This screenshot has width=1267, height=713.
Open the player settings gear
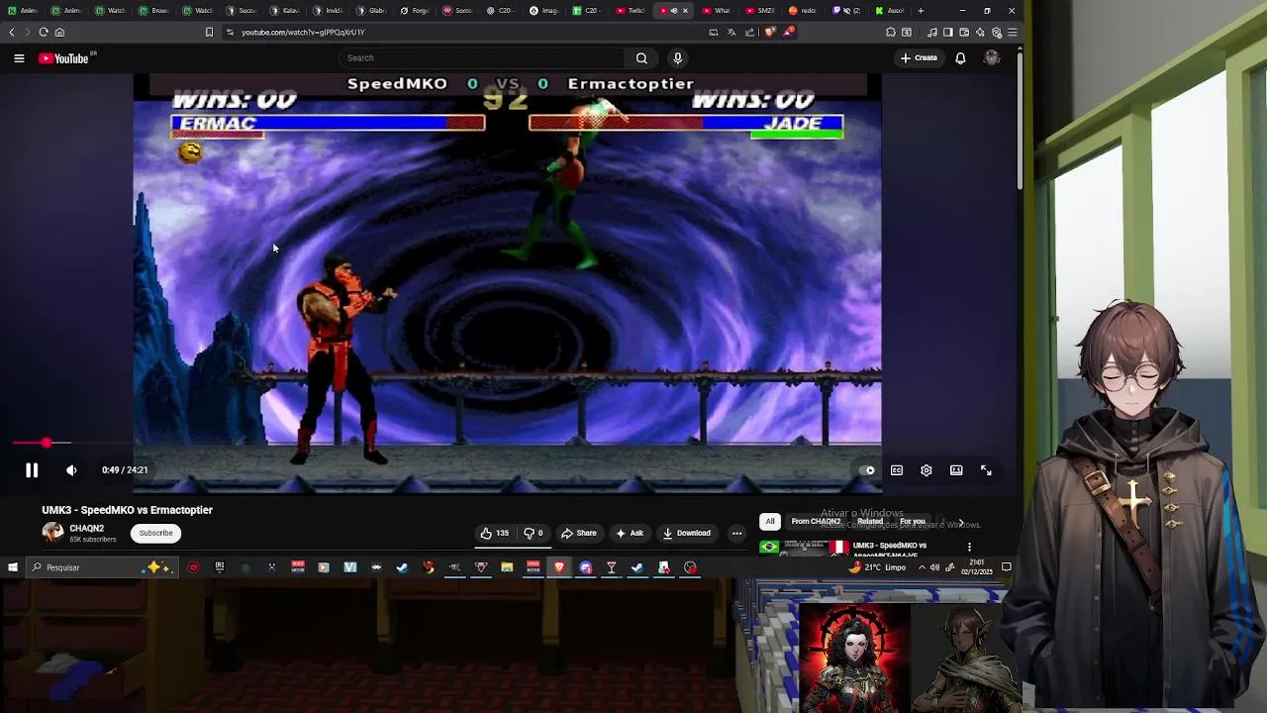pyautogui.click(x=926, y=470)
